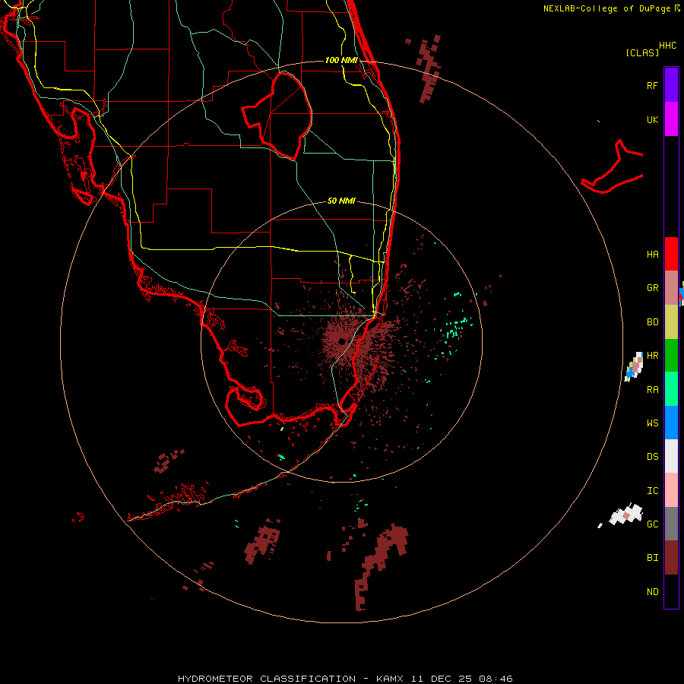The width and height of the screenshot is (684, 684).
Task: Click the Lake Okeechobee red outline
Action: click(x=277, y=116)
